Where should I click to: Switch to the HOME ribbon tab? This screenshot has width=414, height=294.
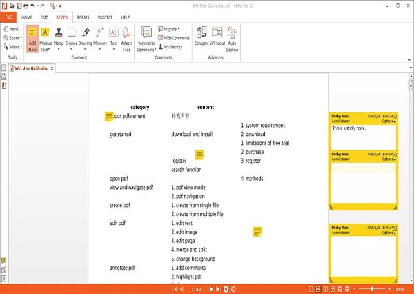pyautogui.click(x=27, y=17)
